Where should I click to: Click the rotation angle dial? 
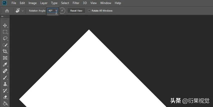(62, 11)
